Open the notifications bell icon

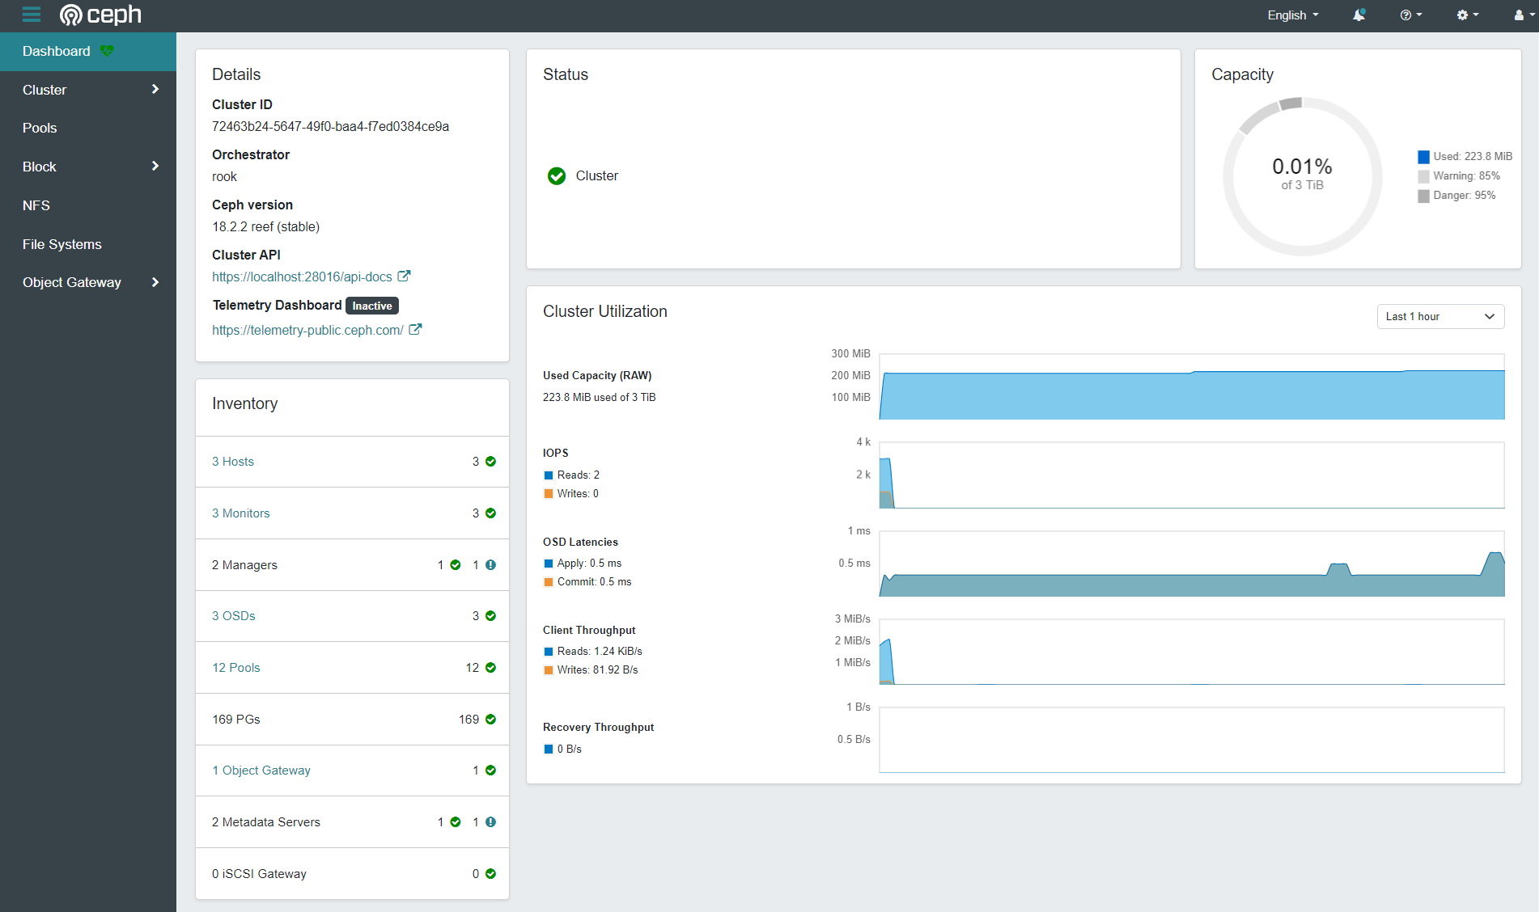coord(1359,15)
